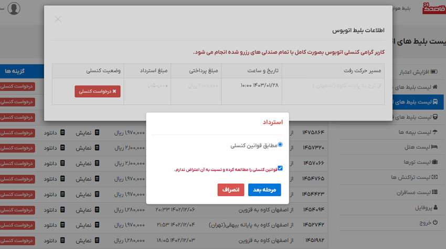
Task: Click نمایش icon for ticket 1451982
Action: [x=97, y=240]
